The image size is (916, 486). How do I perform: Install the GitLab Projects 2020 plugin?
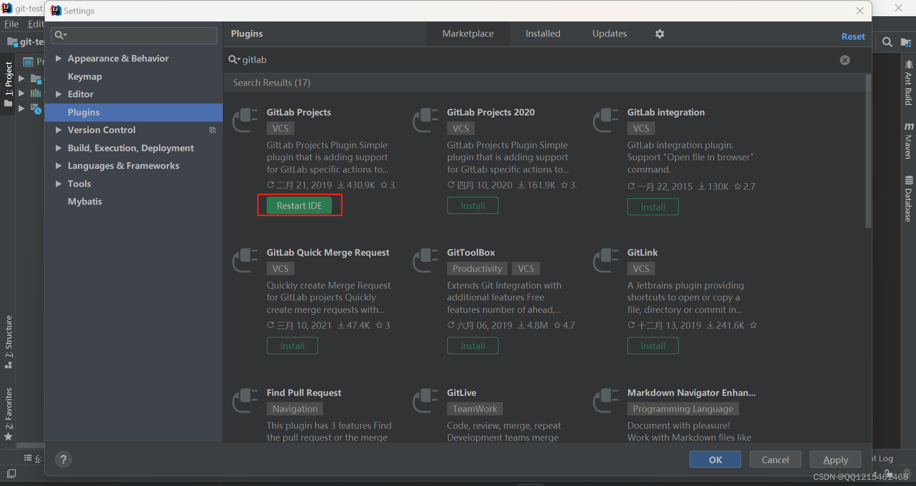pyautogui.click(x=473, y=206)
